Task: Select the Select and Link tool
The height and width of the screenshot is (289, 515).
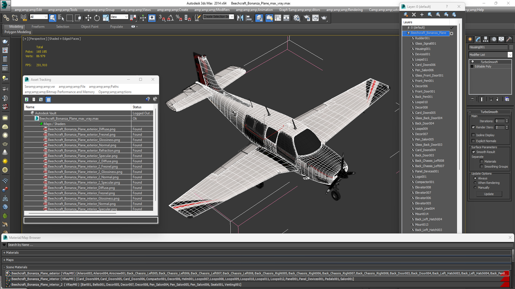Action: click(6, 18)
